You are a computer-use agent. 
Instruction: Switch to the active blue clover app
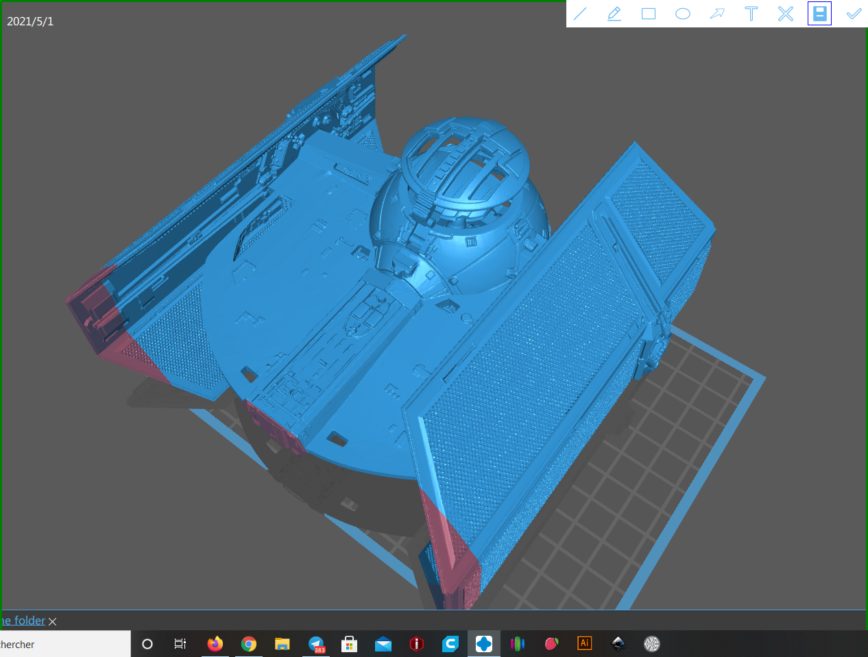click(484, 644)
